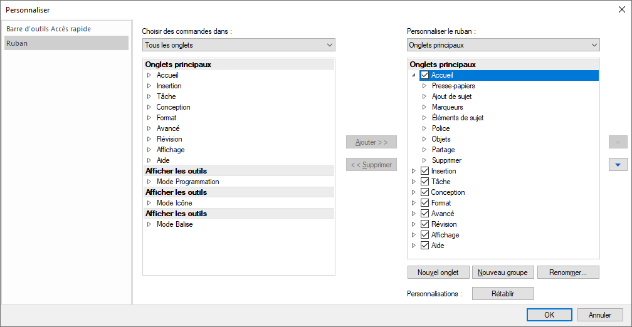Expand Accueil in the left commands list
The image size is (632, 327).
(149, 75)
